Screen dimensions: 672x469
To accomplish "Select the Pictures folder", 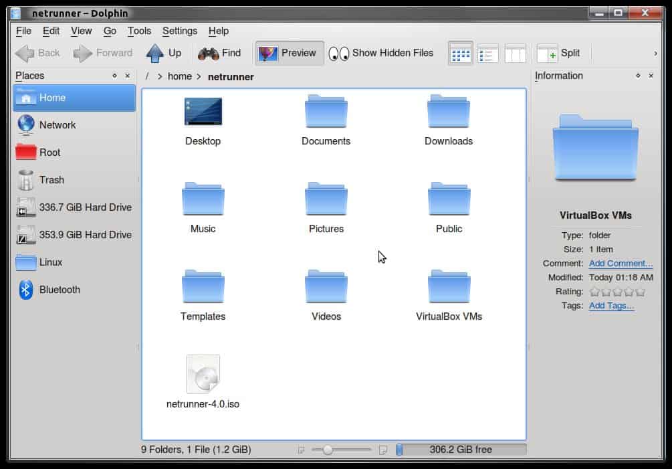I will (326, 209).
